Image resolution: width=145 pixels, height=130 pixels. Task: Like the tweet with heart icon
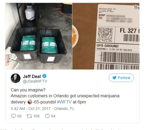pos(47,116)
